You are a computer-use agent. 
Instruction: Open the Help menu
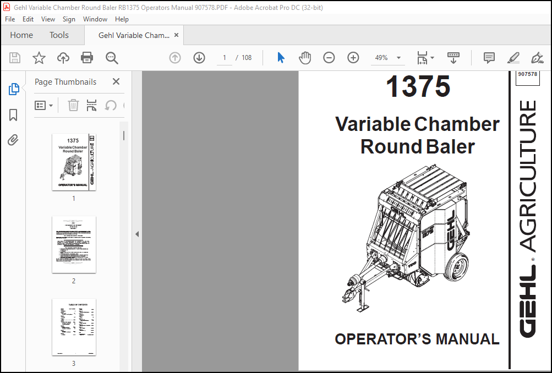point(122,19)
